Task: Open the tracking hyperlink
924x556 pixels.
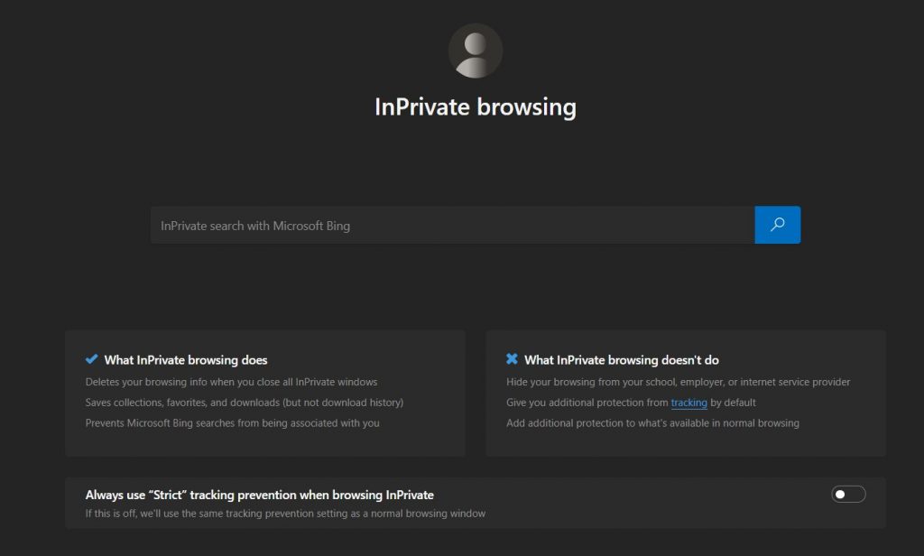Action: [x=688, y=403]
